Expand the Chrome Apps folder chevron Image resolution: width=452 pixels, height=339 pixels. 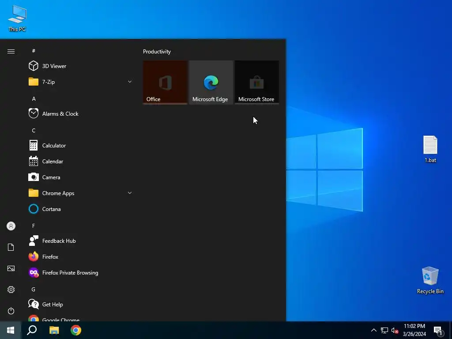(130, 193)
